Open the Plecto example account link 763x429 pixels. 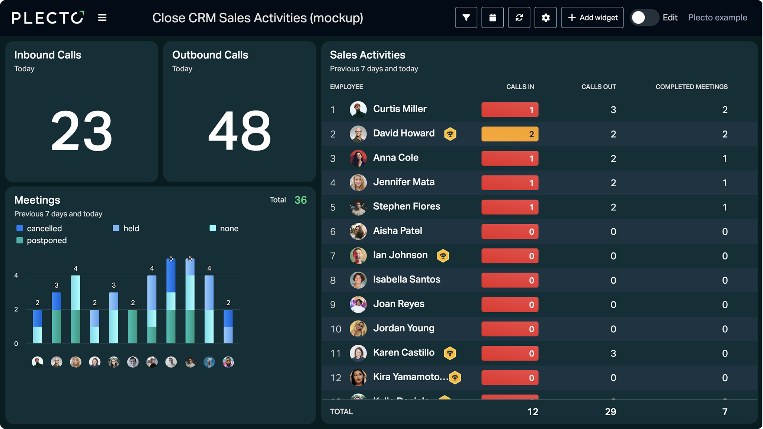pyautogui.click(x=717, y=17)
